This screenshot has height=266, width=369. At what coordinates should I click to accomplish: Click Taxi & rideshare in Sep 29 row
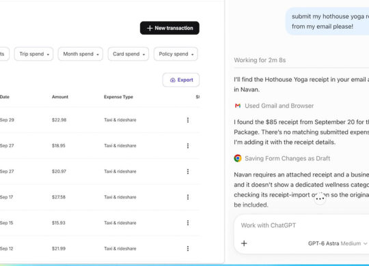click(x=120, y=120)
